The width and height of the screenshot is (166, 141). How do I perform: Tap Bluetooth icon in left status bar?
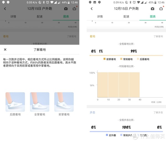click(44, 2)
